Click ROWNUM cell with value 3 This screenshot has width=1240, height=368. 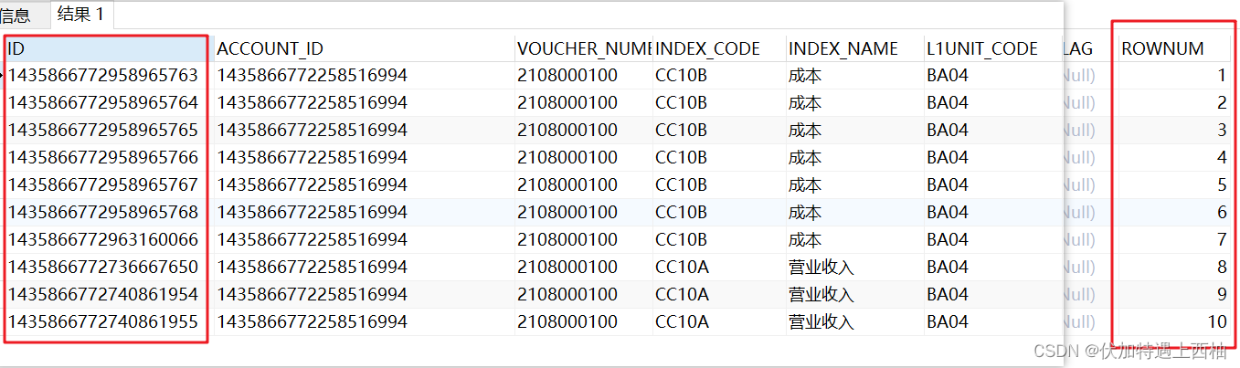click(x=1176, y=131)
